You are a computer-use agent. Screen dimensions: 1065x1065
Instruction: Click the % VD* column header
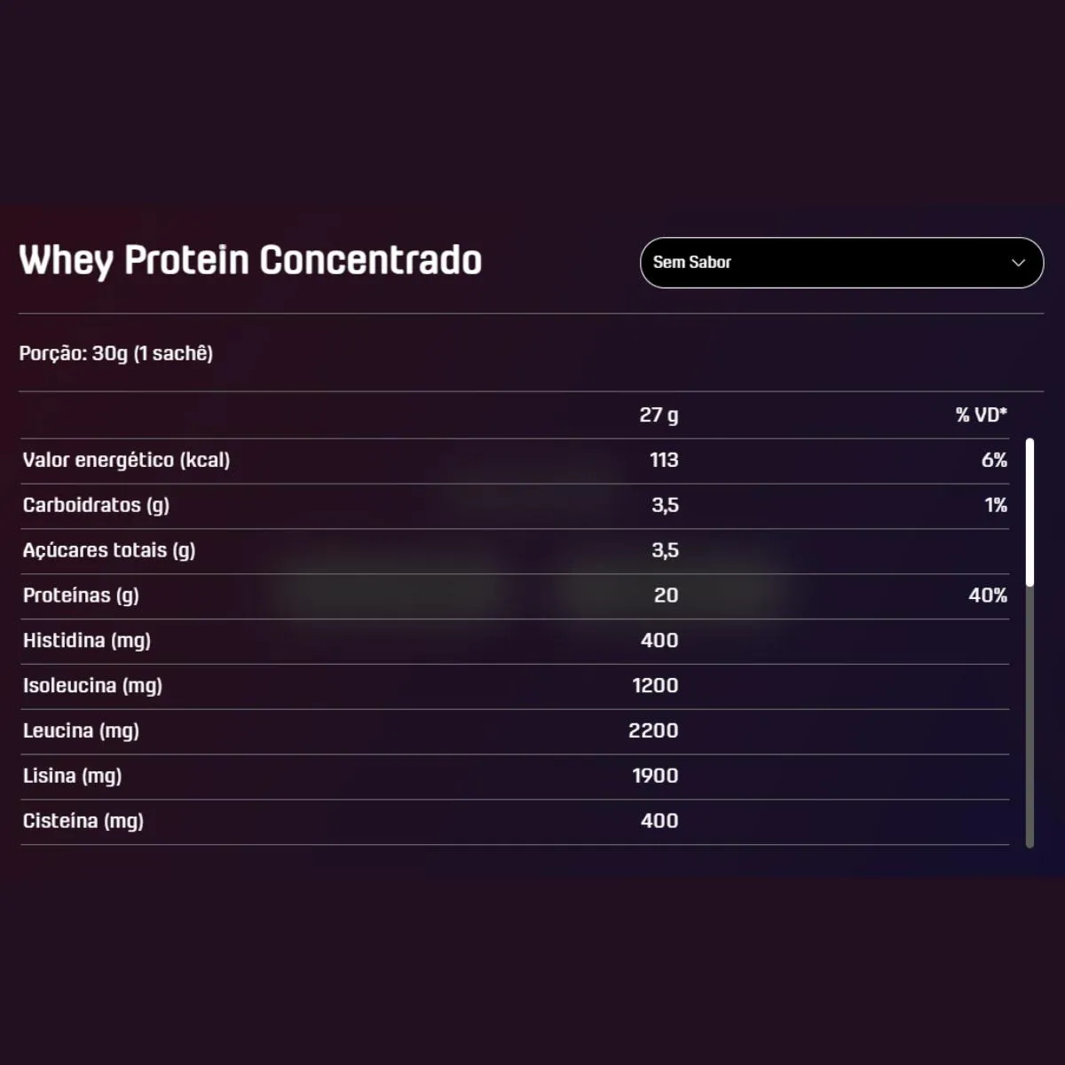click(x=981, y=414)
